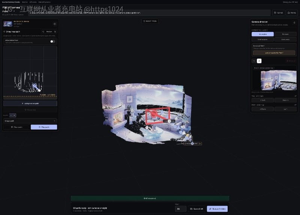This screenshot has height=215, width=300.
Task: Click the zoom-in magnifier beside Medium
Action: pos(55,32)
